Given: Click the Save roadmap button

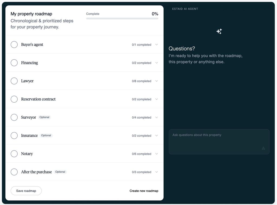Looking at the screenshot, I should coord(26,191).
